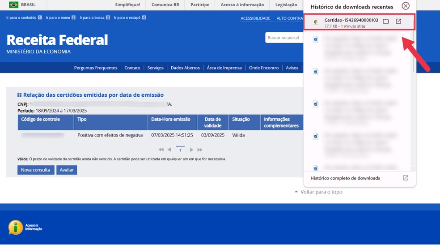This screenshot has width=440, height=245.
Task: Open Serviços menu item
Action: pos(155,68)
